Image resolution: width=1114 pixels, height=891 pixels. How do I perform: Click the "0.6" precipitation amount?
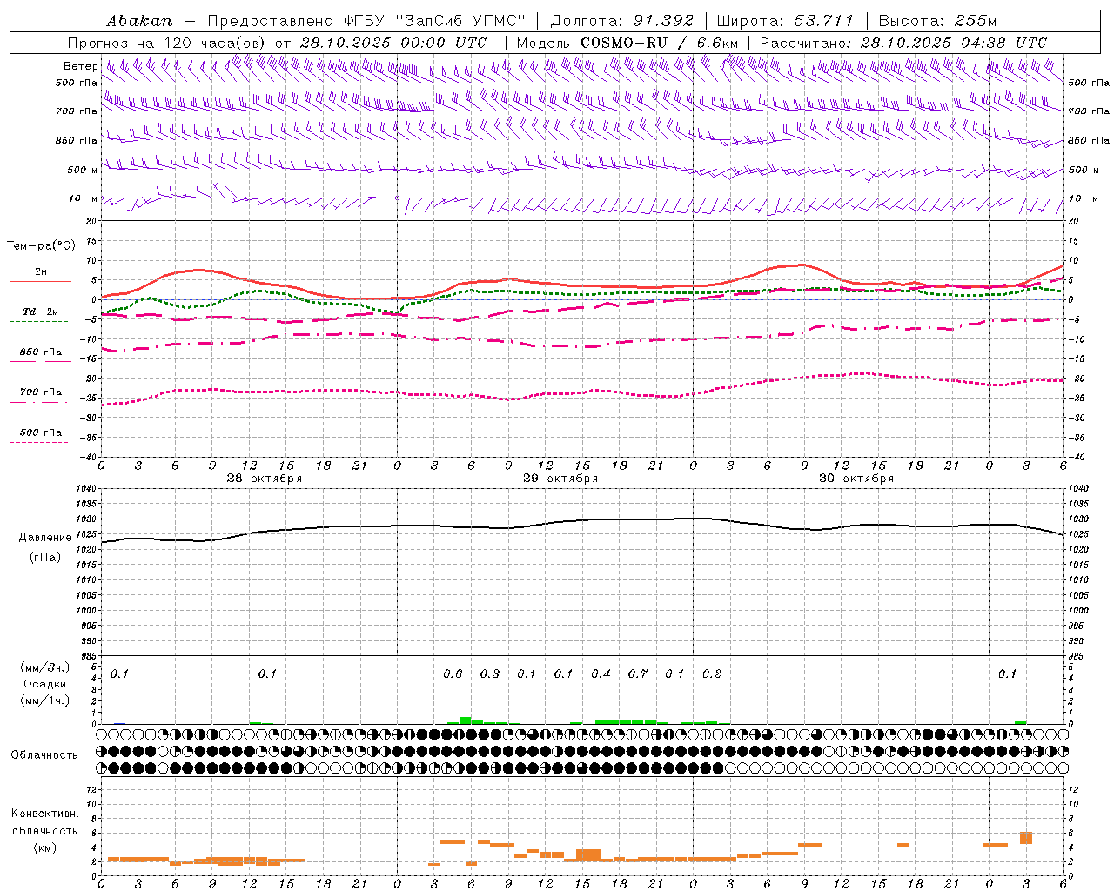[453, 674]
